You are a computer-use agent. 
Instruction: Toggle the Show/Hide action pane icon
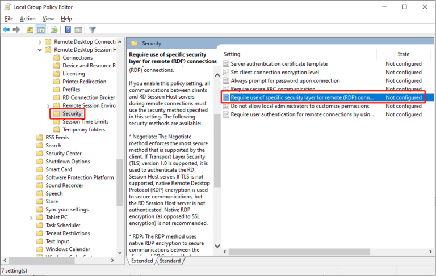point(78,29)
